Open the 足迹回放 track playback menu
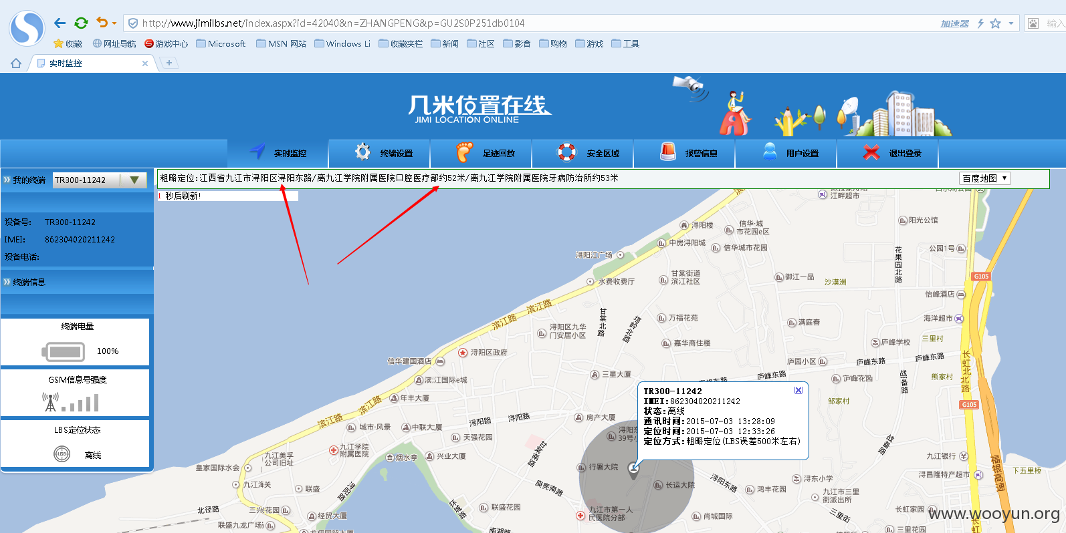Screen dimensions: 1066x533 coord(482,153)
